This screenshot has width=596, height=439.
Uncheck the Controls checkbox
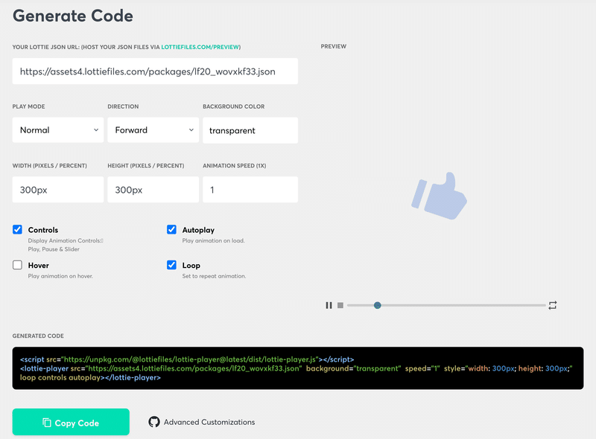coord(17,229)
